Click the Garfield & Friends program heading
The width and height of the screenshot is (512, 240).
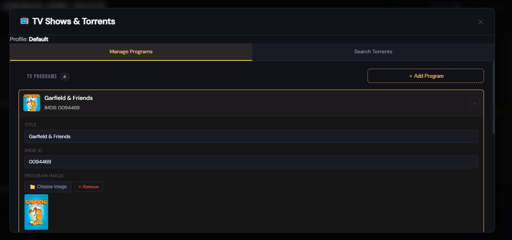pos(68,98)
